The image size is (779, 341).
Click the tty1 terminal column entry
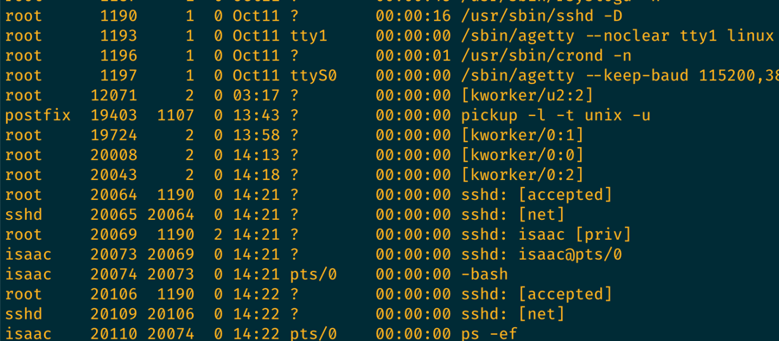pyautogui.click(x=309, y=36)
